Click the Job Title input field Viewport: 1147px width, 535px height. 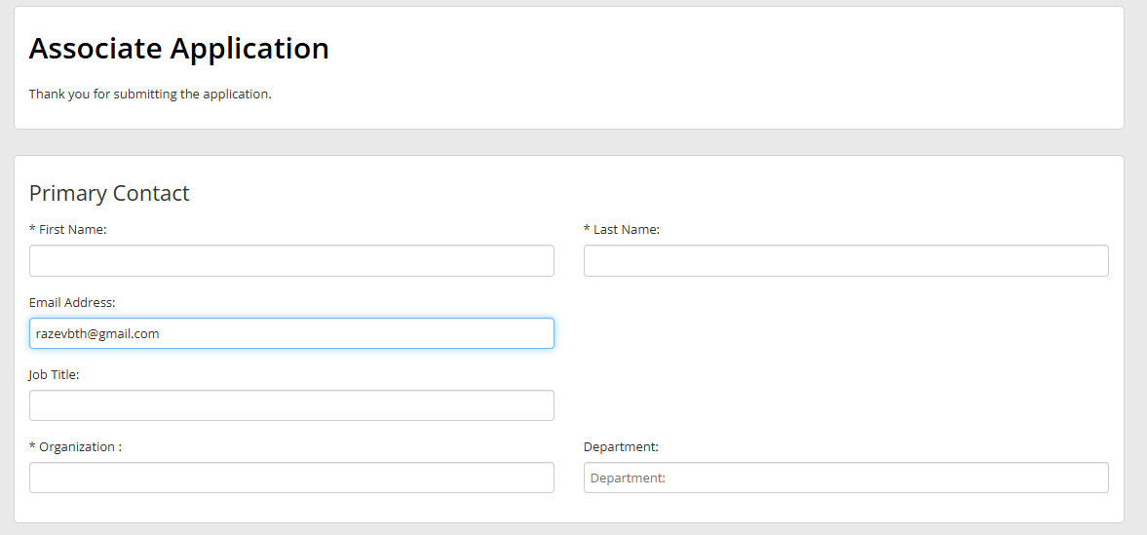click(291, 405)
